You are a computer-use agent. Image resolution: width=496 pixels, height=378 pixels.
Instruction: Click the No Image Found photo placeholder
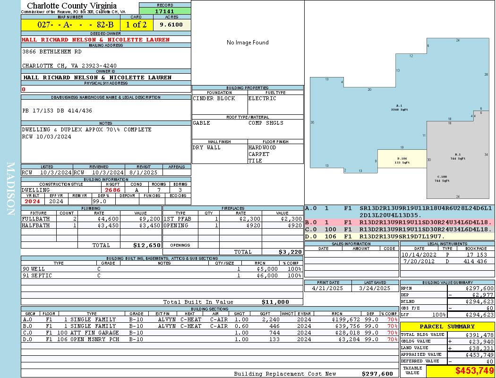[x=248, y=43]
